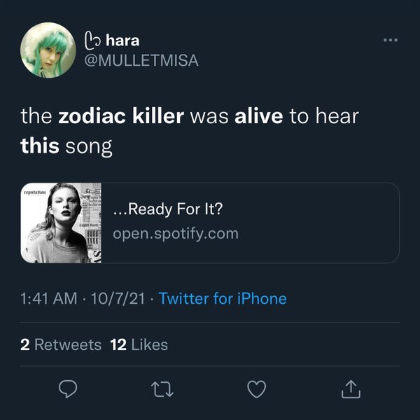This screenshot has width=420, height=420.
Task: Click the 1:41 AM timestamp
Action: tap(49, 299)
